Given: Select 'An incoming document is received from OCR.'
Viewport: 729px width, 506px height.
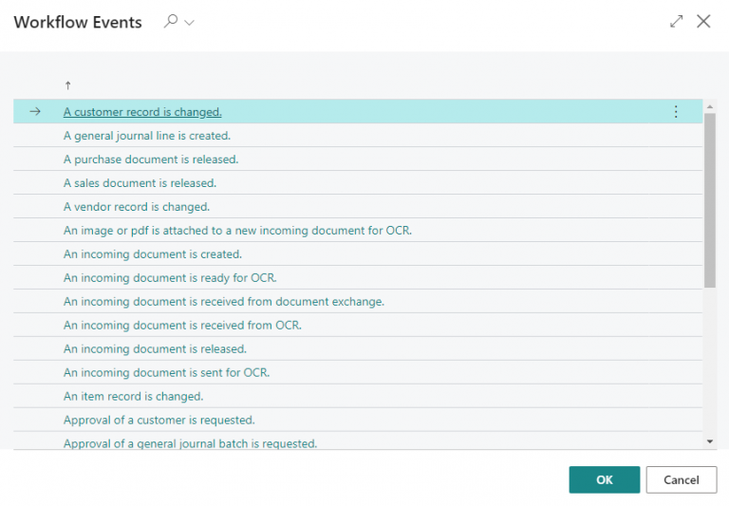Looking at the screenshot, I should coord(182,326).
